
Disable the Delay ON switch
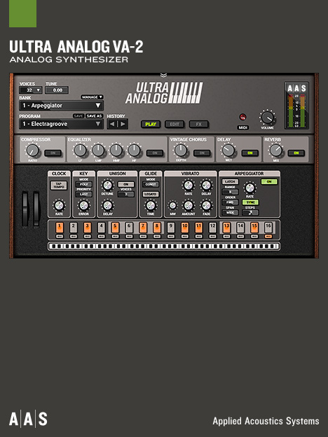(x=250, y=153)
